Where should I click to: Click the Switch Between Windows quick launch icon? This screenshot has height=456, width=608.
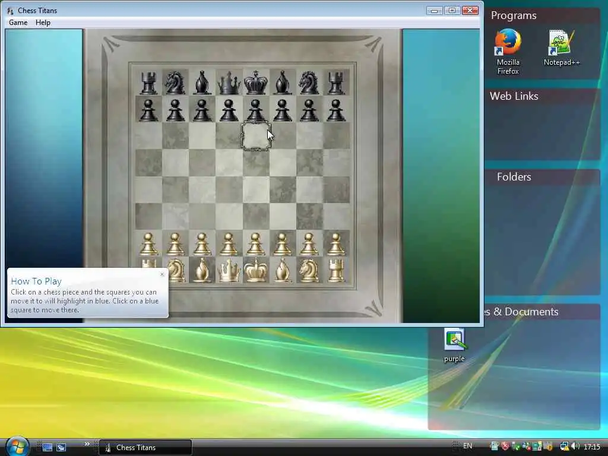tap(61, 447)
